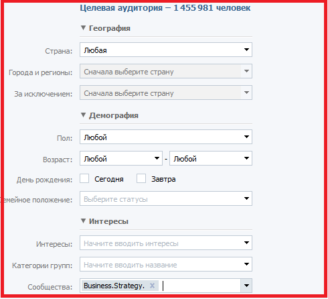Open the Страна dropdown arrow
Screen dimensions: 328x299
coord(246,50)
